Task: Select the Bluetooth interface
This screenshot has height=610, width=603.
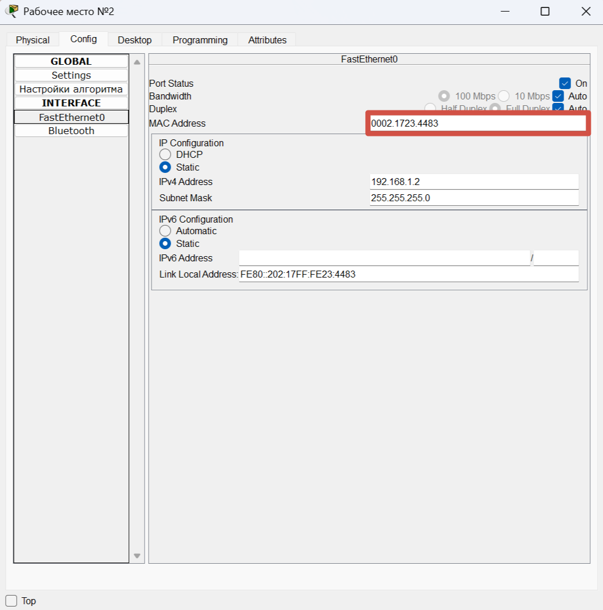Action: pos(71,131)
